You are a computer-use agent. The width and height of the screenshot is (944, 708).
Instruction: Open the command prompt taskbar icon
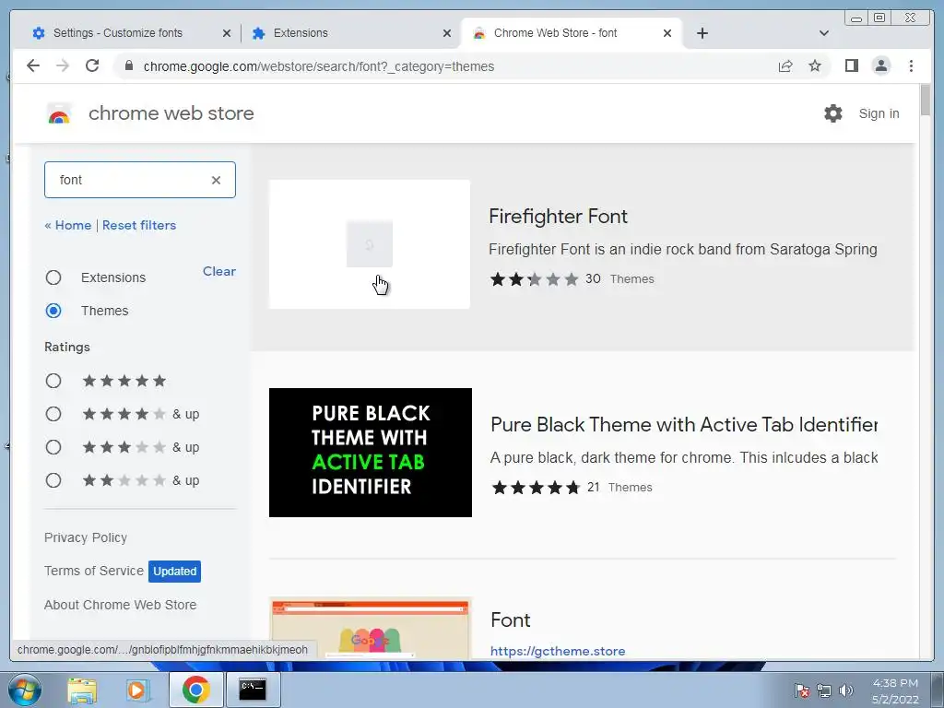[253, 690]
